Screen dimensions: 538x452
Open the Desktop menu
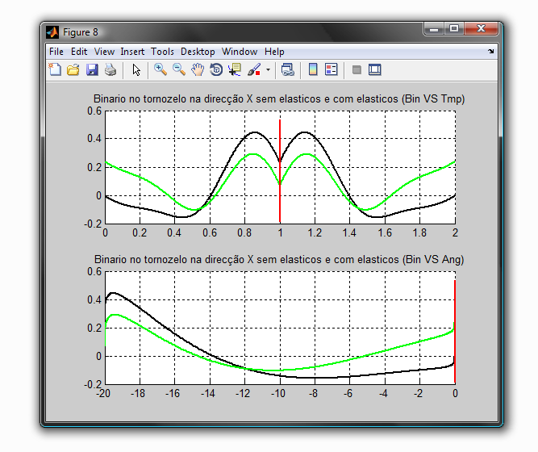coord(198,52)
